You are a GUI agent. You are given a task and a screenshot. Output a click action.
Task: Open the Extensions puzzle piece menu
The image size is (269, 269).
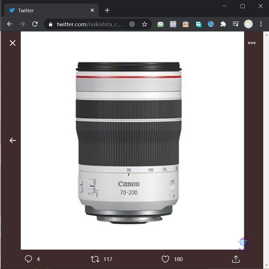pos(223,24)
